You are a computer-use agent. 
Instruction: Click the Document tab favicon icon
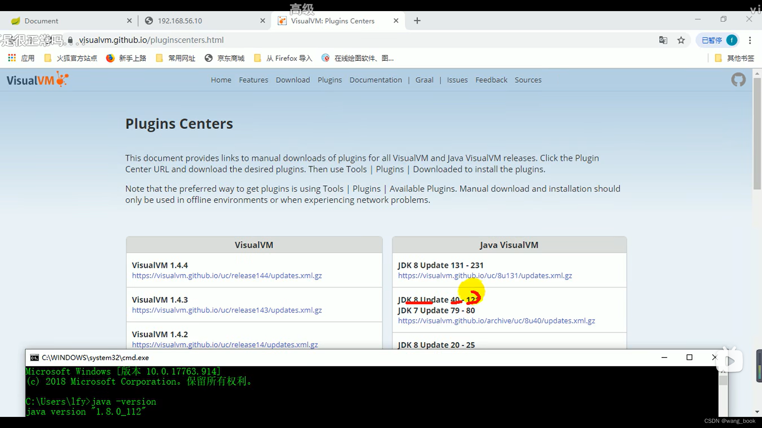point(14,21)
